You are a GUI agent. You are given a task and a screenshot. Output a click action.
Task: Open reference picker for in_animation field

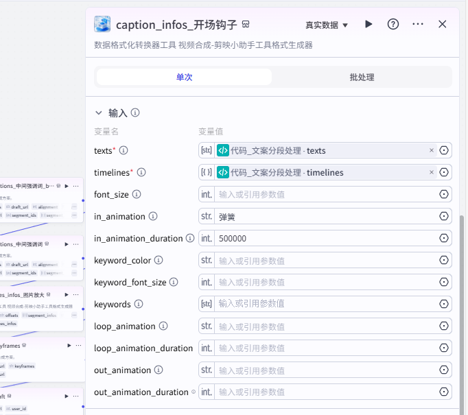[x=444, y=217]
